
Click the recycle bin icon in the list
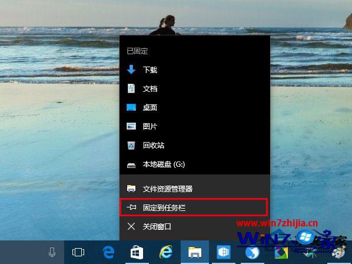(x=131, y=145)
